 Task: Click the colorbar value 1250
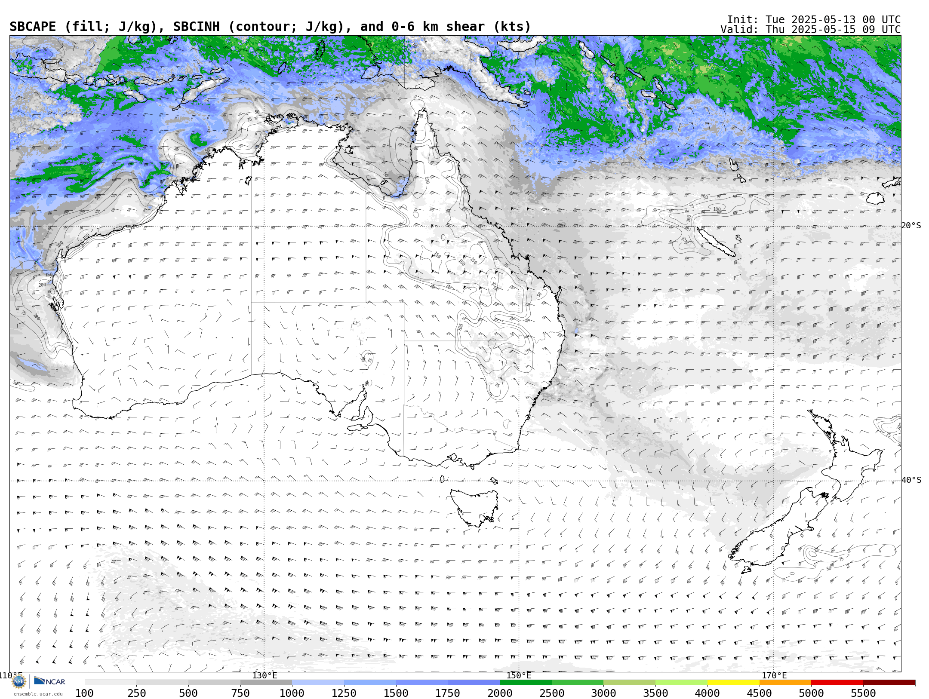[x=344, y=693]
